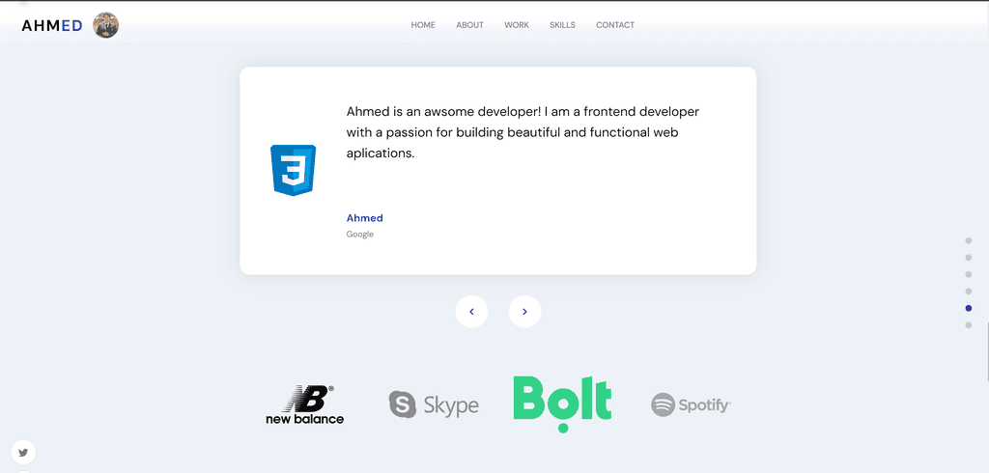Click the CSS3 logo in testimonial card
This screenshot has height=473, width=989.
click(294, 170)
